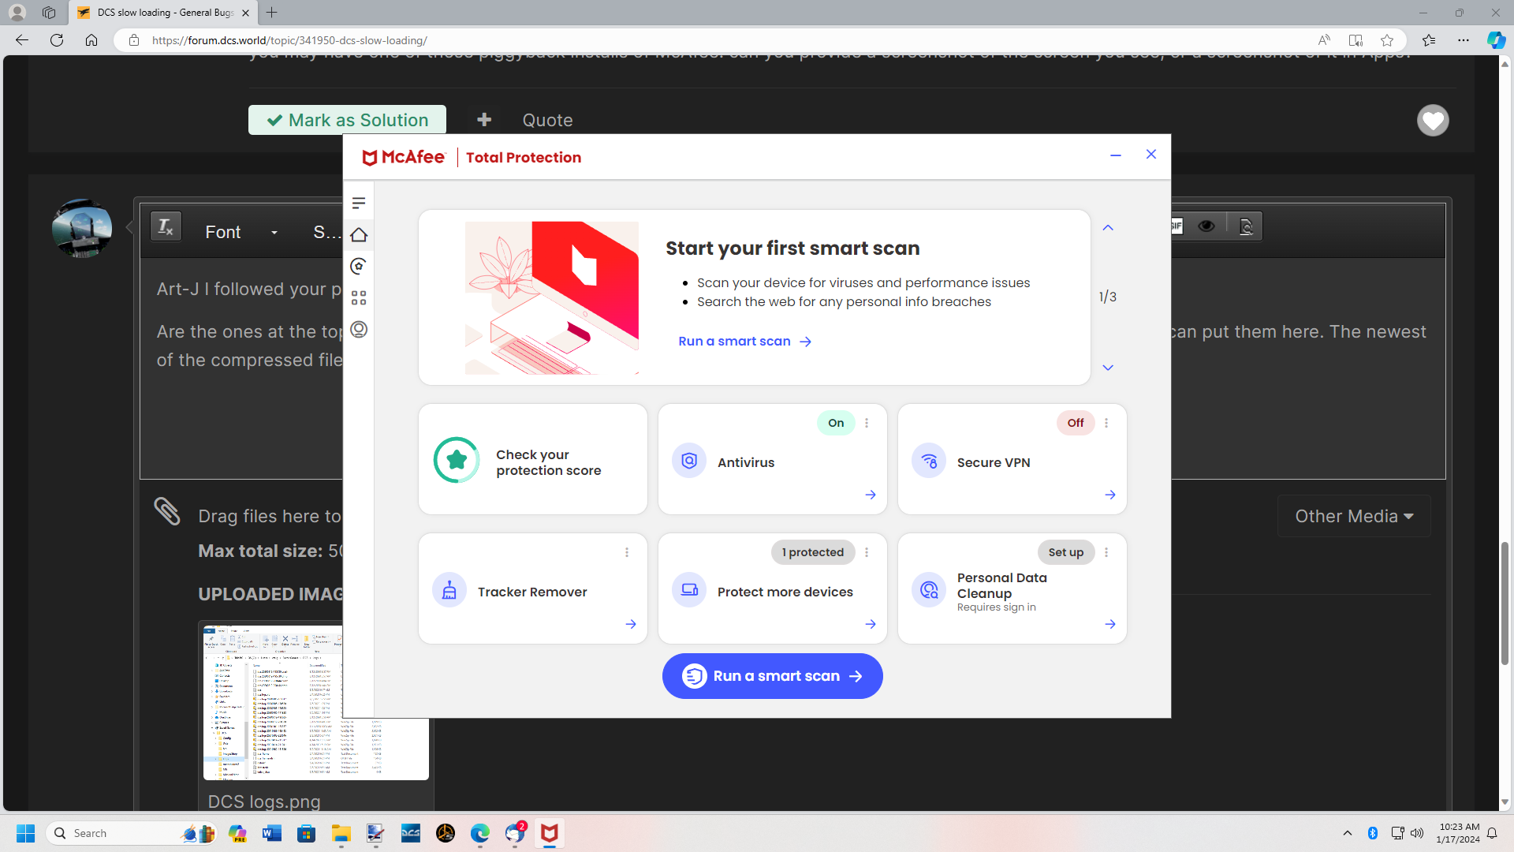
Task: Click the plus multiquote button
Action: pyautogui.click(x=484, y=119)
